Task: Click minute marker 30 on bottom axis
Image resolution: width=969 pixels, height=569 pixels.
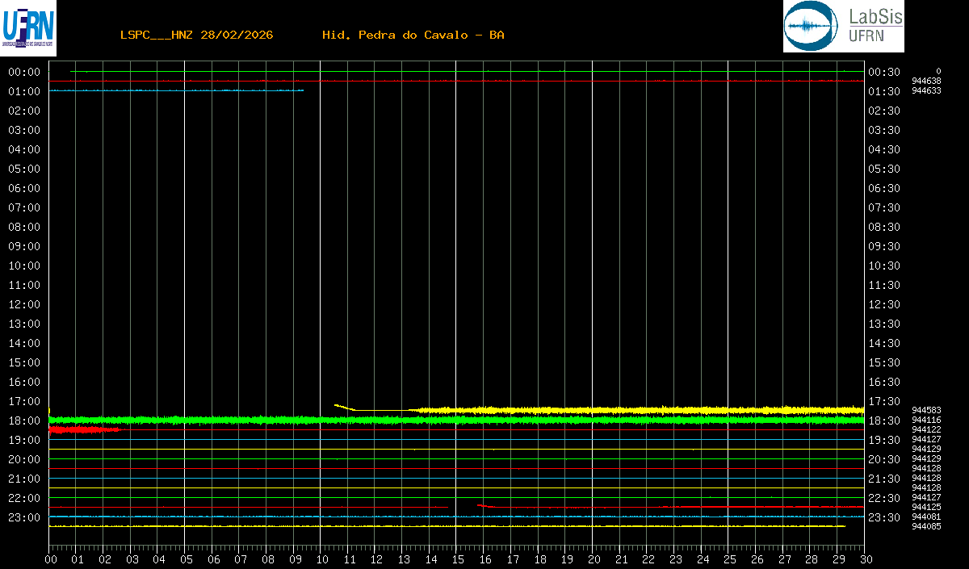Action: tap(865, 559)
